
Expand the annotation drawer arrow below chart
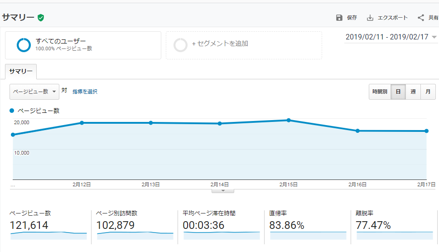(x=222, y=191)
